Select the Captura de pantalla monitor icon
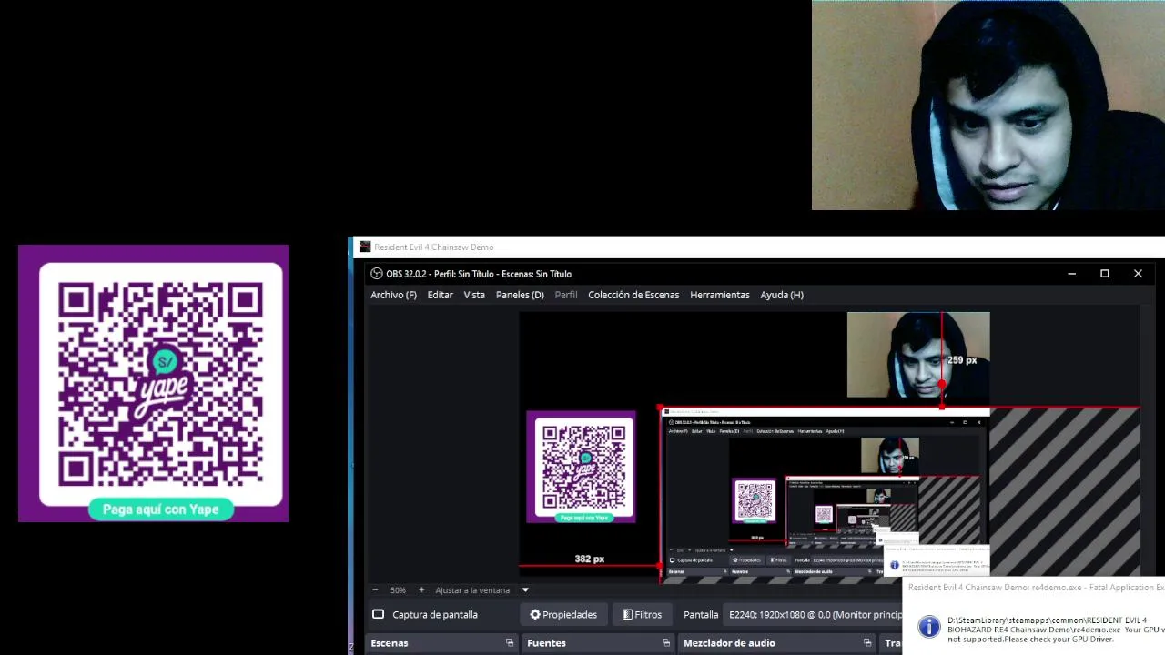 tap(378, 615)
